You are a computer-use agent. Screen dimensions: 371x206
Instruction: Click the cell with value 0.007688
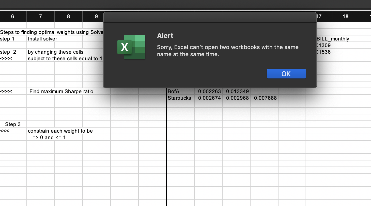click(264, 98)
